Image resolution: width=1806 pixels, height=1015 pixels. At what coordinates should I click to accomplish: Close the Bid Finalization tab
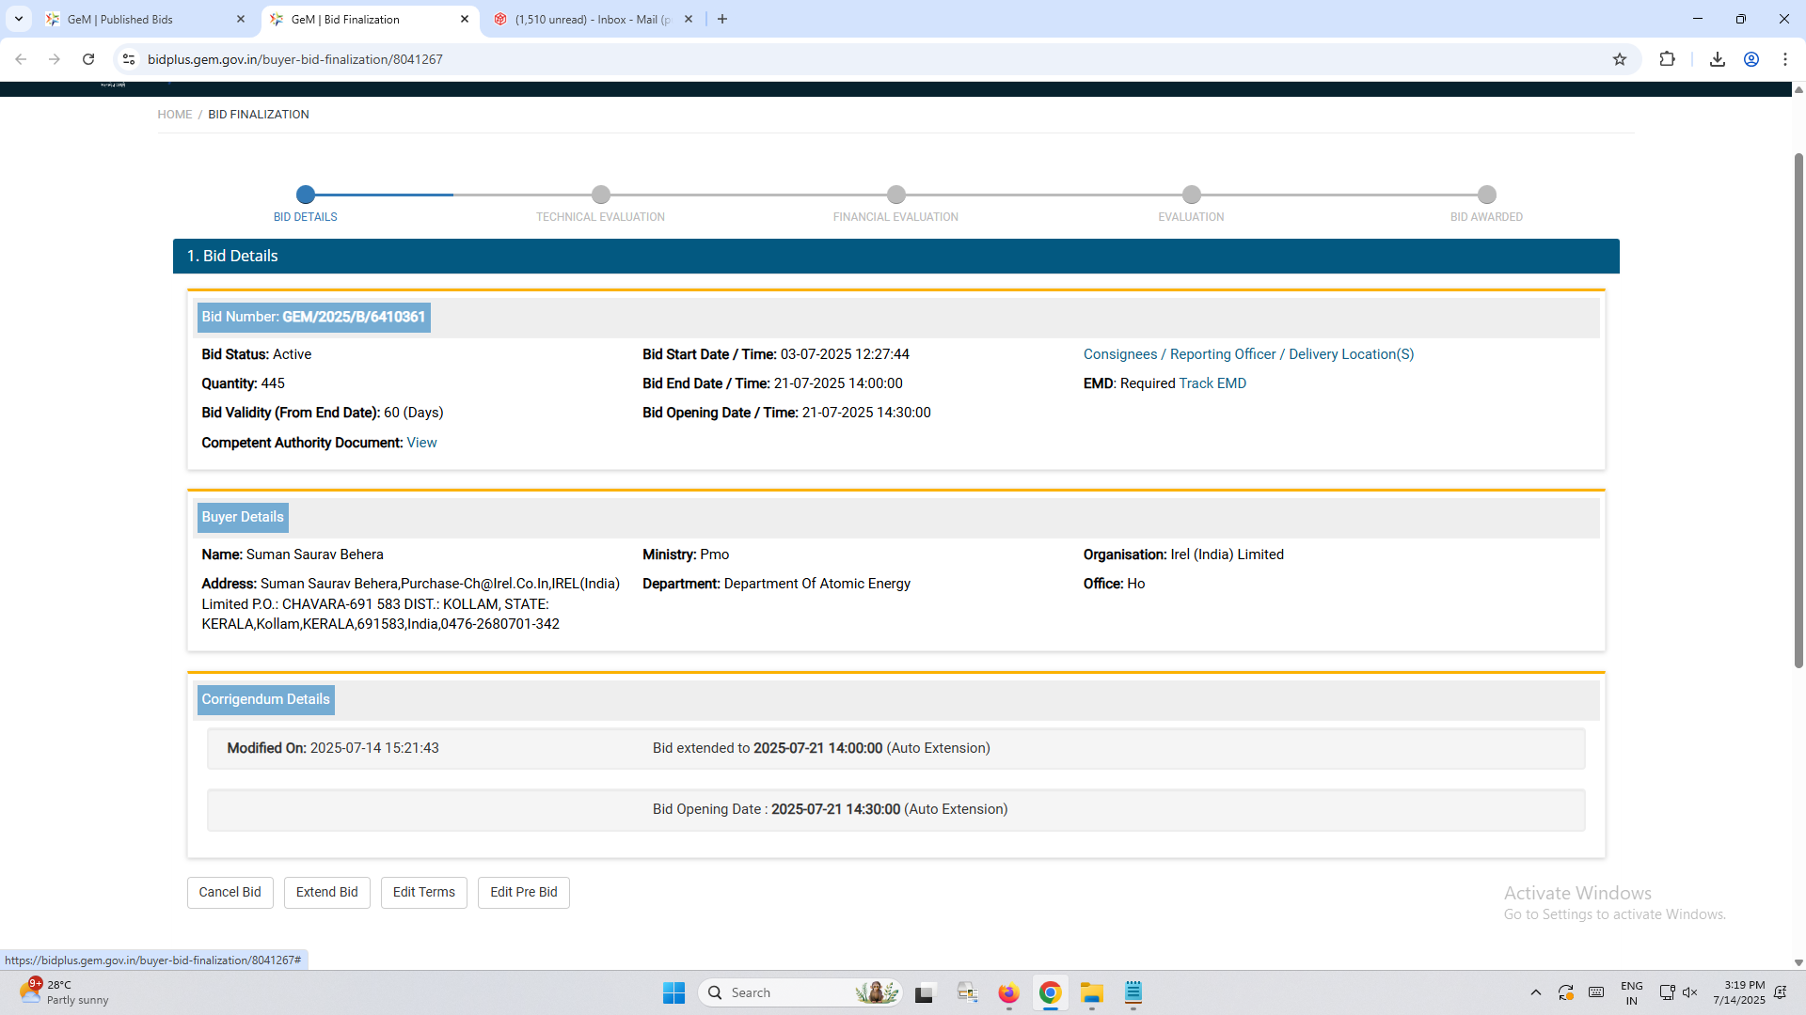[465, 19]
